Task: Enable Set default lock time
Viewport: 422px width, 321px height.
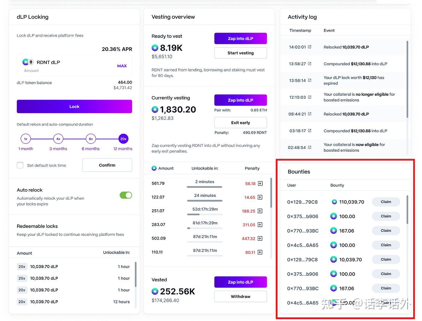Action: (x=20, y=165)
